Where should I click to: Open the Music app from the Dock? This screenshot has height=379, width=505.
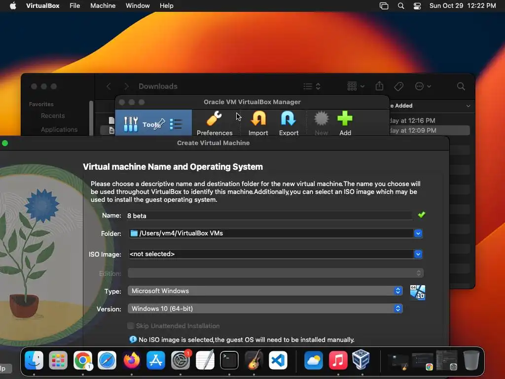pos(338,360)
